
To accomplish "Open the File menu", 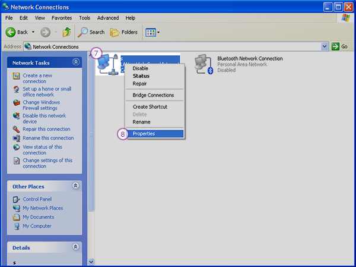I will click(x=9, y=18).
